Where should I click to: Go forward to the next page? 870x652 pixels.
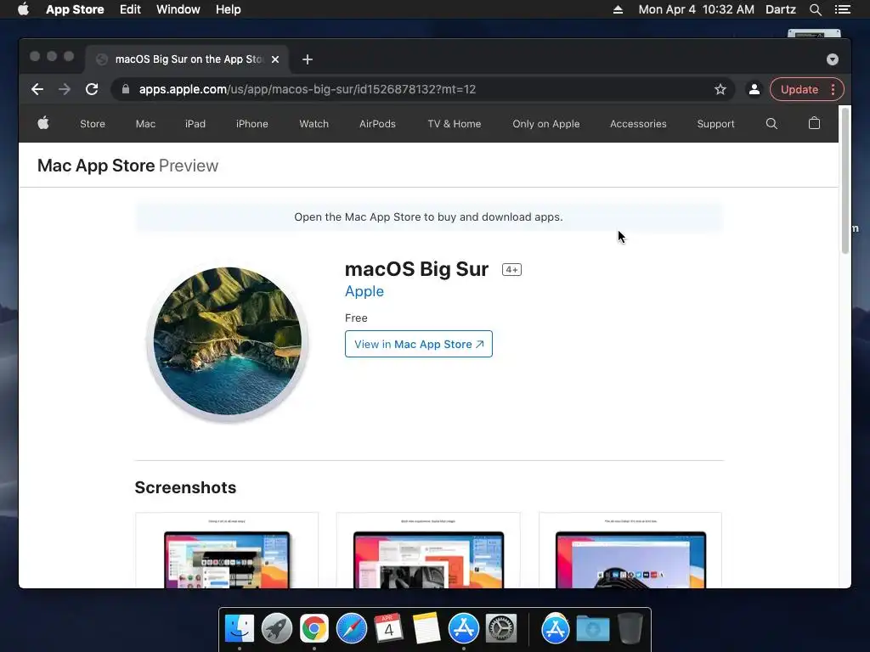65,89
